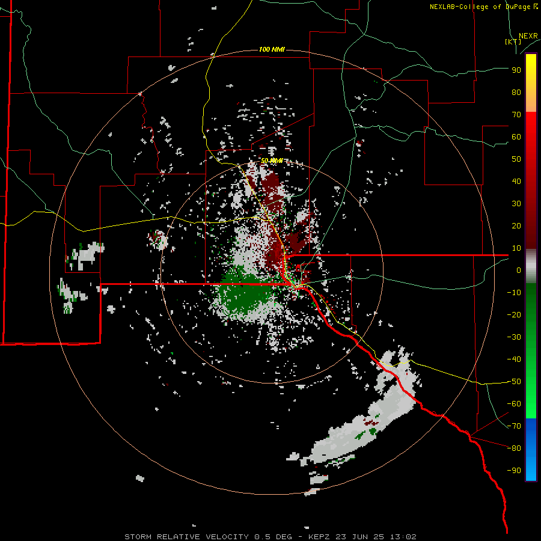Image resolution: width=541 pixels, height=541 pixels.
Task: Click the "STORM RELATIVE VELOCITY 0.5 DEG" caption
Action: tap(208, 537)
